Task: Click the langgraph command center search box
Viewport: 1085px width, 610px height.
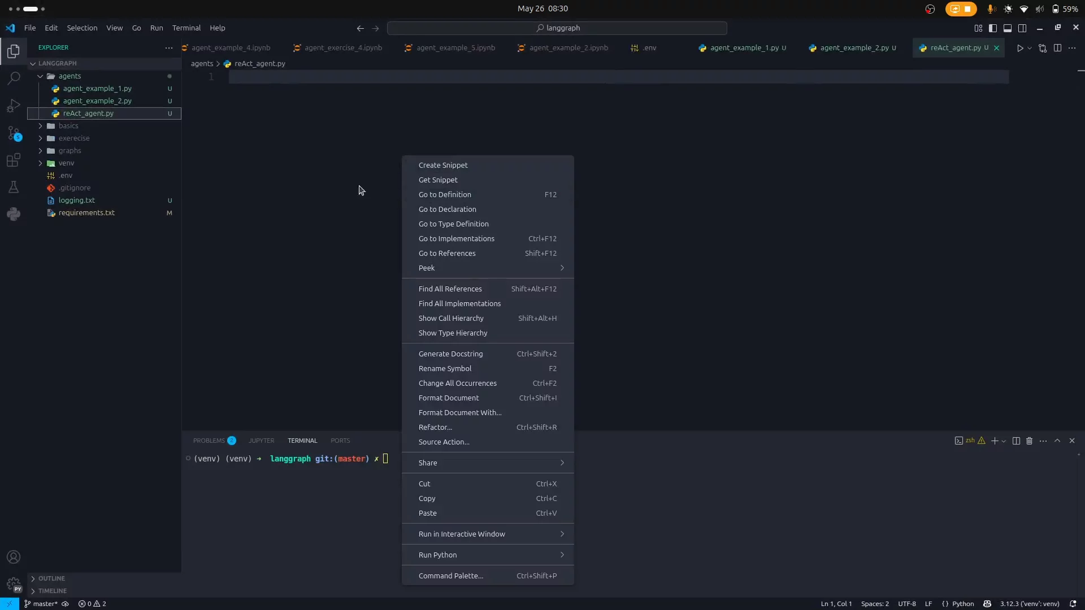Action: click(557, 28)
